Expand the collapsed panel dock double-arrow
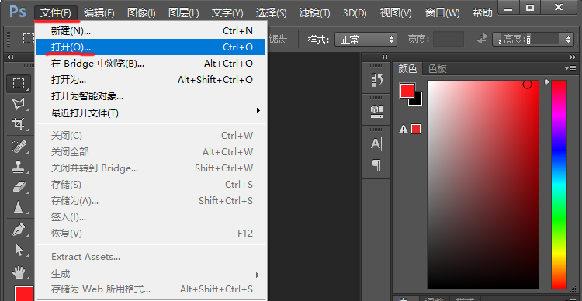This screenshot has width=582, height=301. point(385,57)
